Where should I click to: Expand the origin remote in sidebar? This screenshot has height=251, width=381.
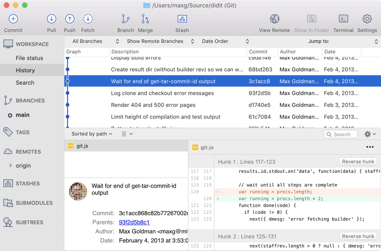click(10, 166)
